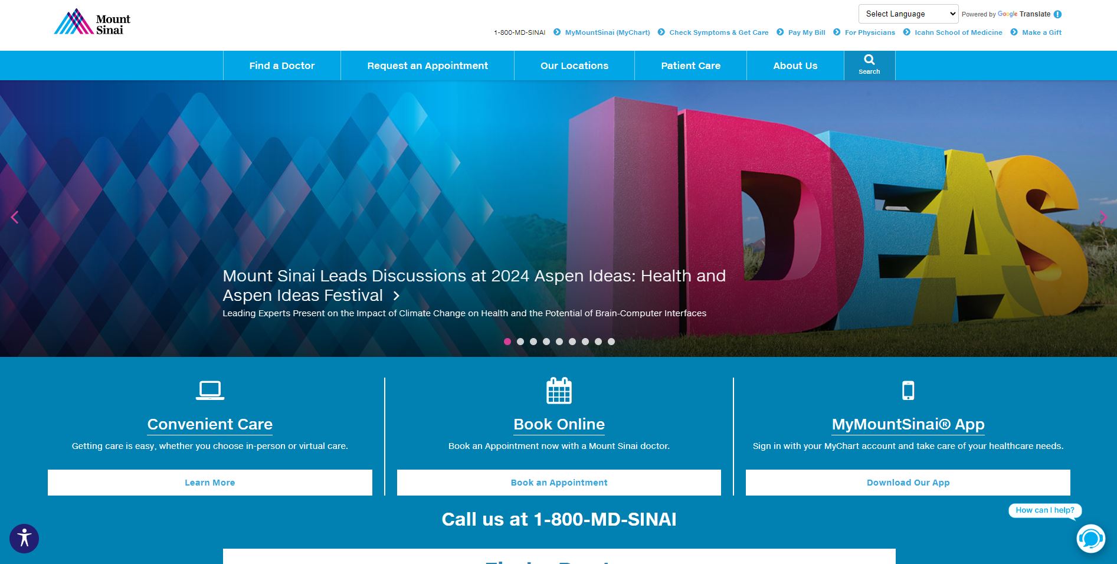The height and width of the screenshot is (564, 1117).
Task: Click the Mount Sinai logo
Action: (92, 22)
